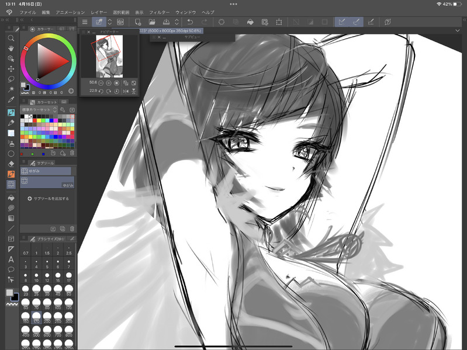Screen dimensions: 467x350
Task: Select brush size 500
Action: pyautogui.click(x=36, y=331)
